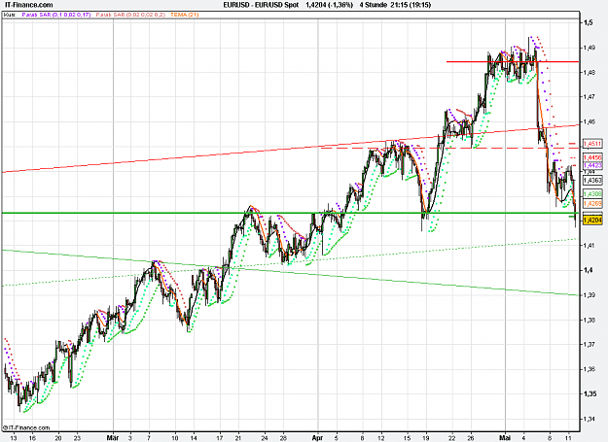
Task: Click the date label 26 on time axis
Action: click(471, 438)
